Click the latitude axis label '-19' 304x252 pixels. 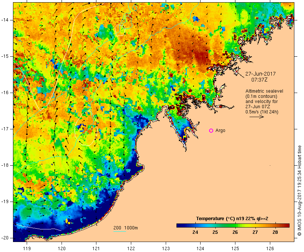click(4, 202)
